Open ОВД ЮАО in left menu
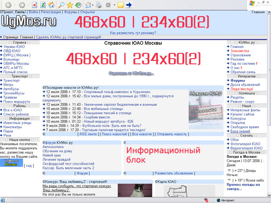271x203 pixels. click(12, 51)
